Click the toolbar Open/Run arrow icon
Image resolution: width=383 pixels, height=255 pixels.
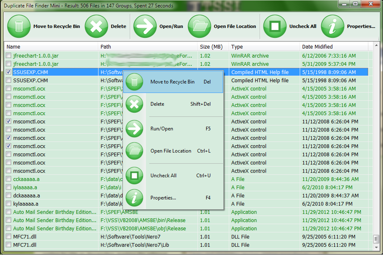pyautogui.click(x=145, y=27)
